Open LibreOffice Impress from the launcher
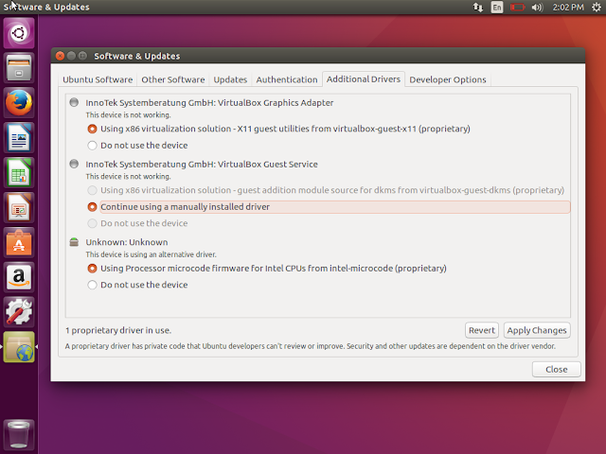 [19, 208]
